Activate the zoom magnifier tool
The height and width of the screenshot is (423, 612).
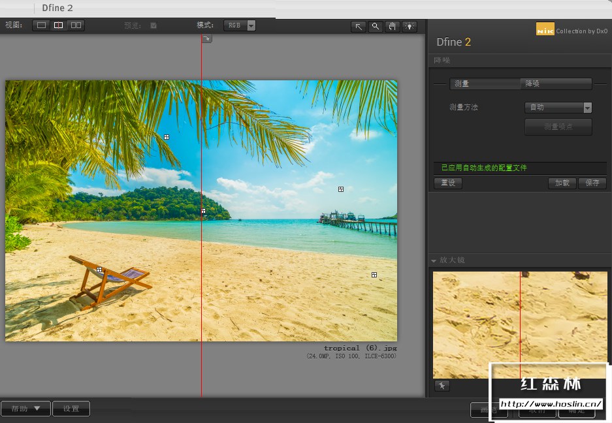coord(376,26)
